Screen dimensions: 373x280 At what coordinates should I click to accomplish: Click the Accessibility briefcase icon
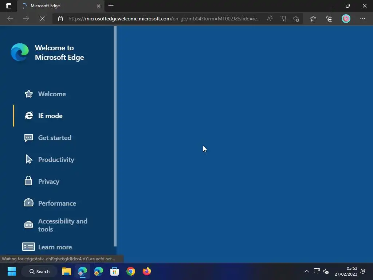click(28, 225)
